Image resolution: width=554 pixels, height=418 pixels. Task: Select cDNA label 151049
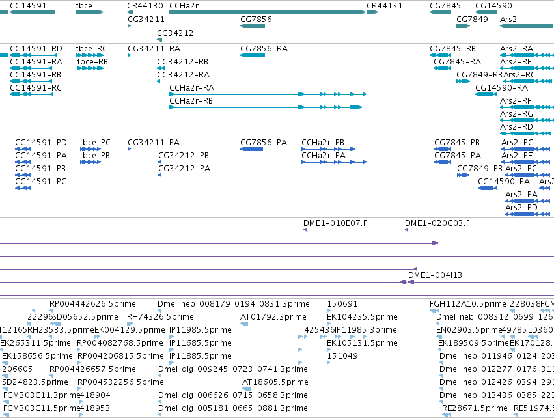(x=342, y=357)
